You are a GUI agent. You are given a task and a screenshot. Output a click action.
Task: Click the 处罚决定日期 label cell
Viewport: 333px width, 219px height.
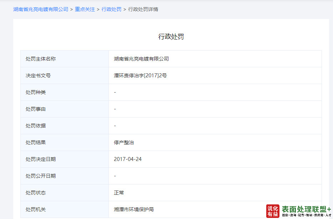(65, 159)
